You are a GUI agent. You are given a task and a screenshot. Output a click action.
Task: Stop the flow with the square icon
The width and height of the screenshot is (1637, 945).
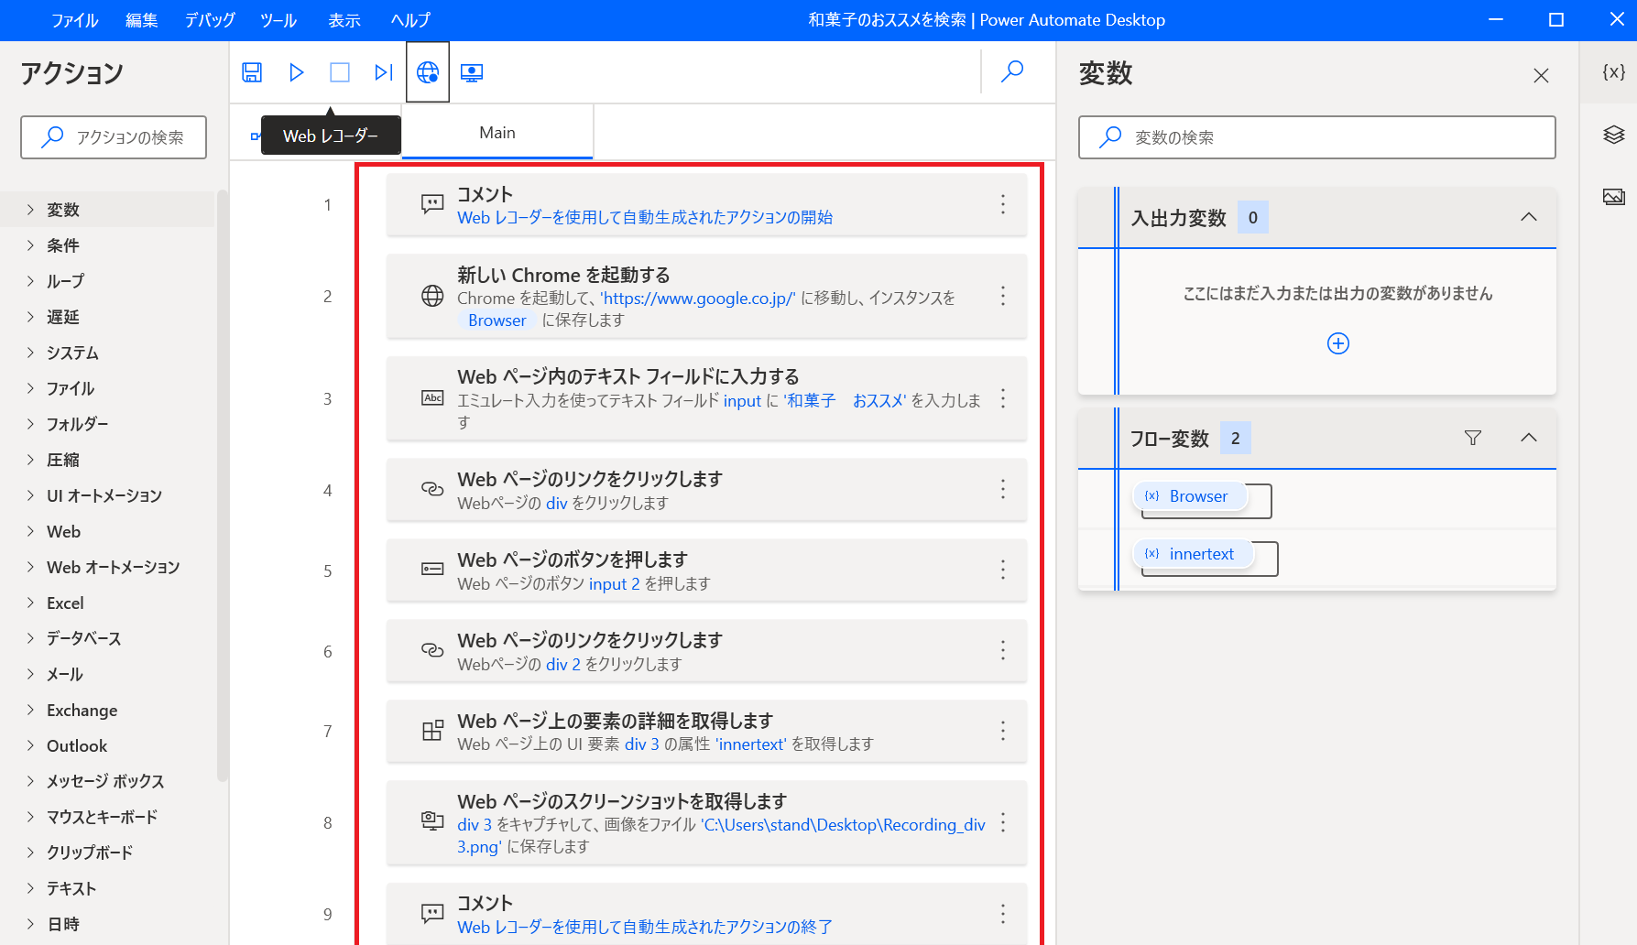click(340, 72)
